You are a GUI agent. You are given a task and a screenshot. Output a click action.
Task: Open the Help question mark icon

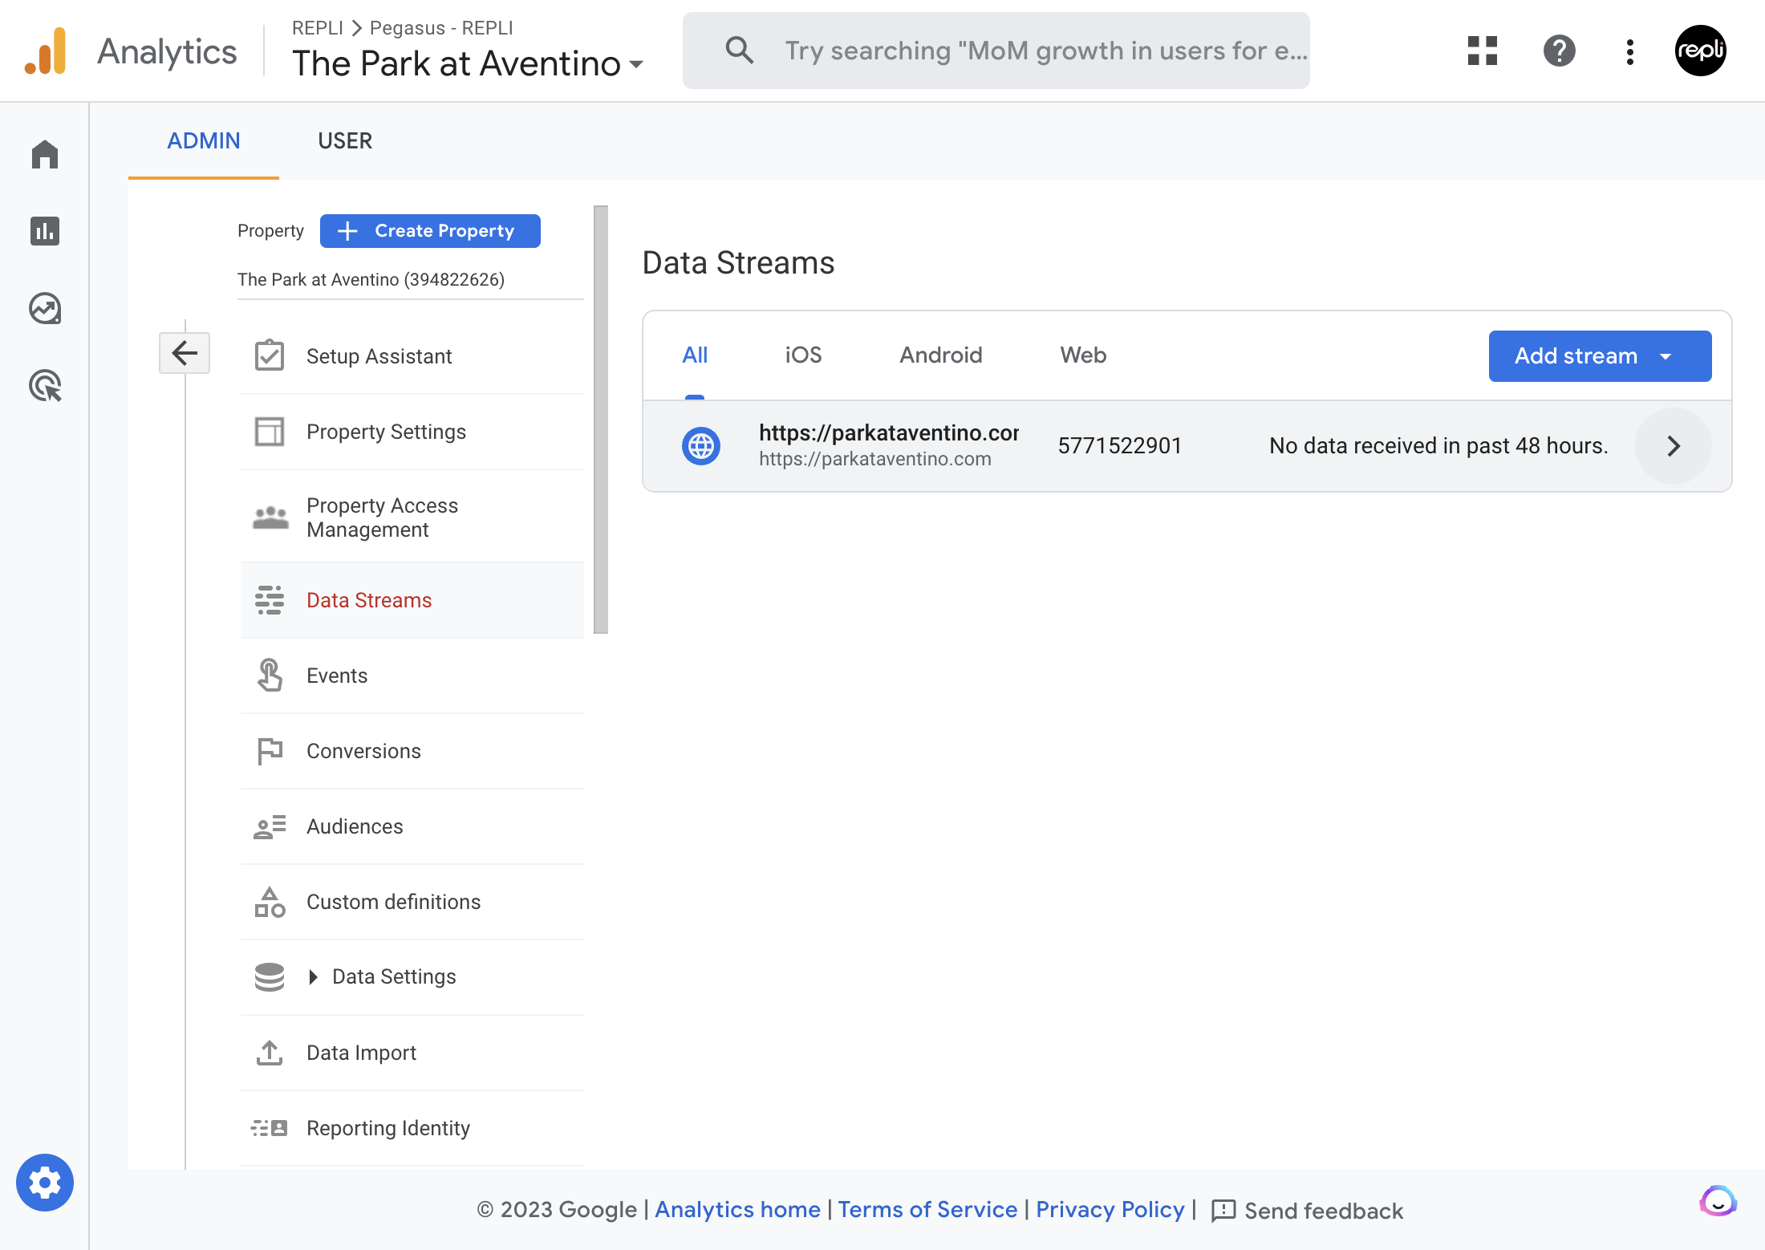tap(1560, 51)
